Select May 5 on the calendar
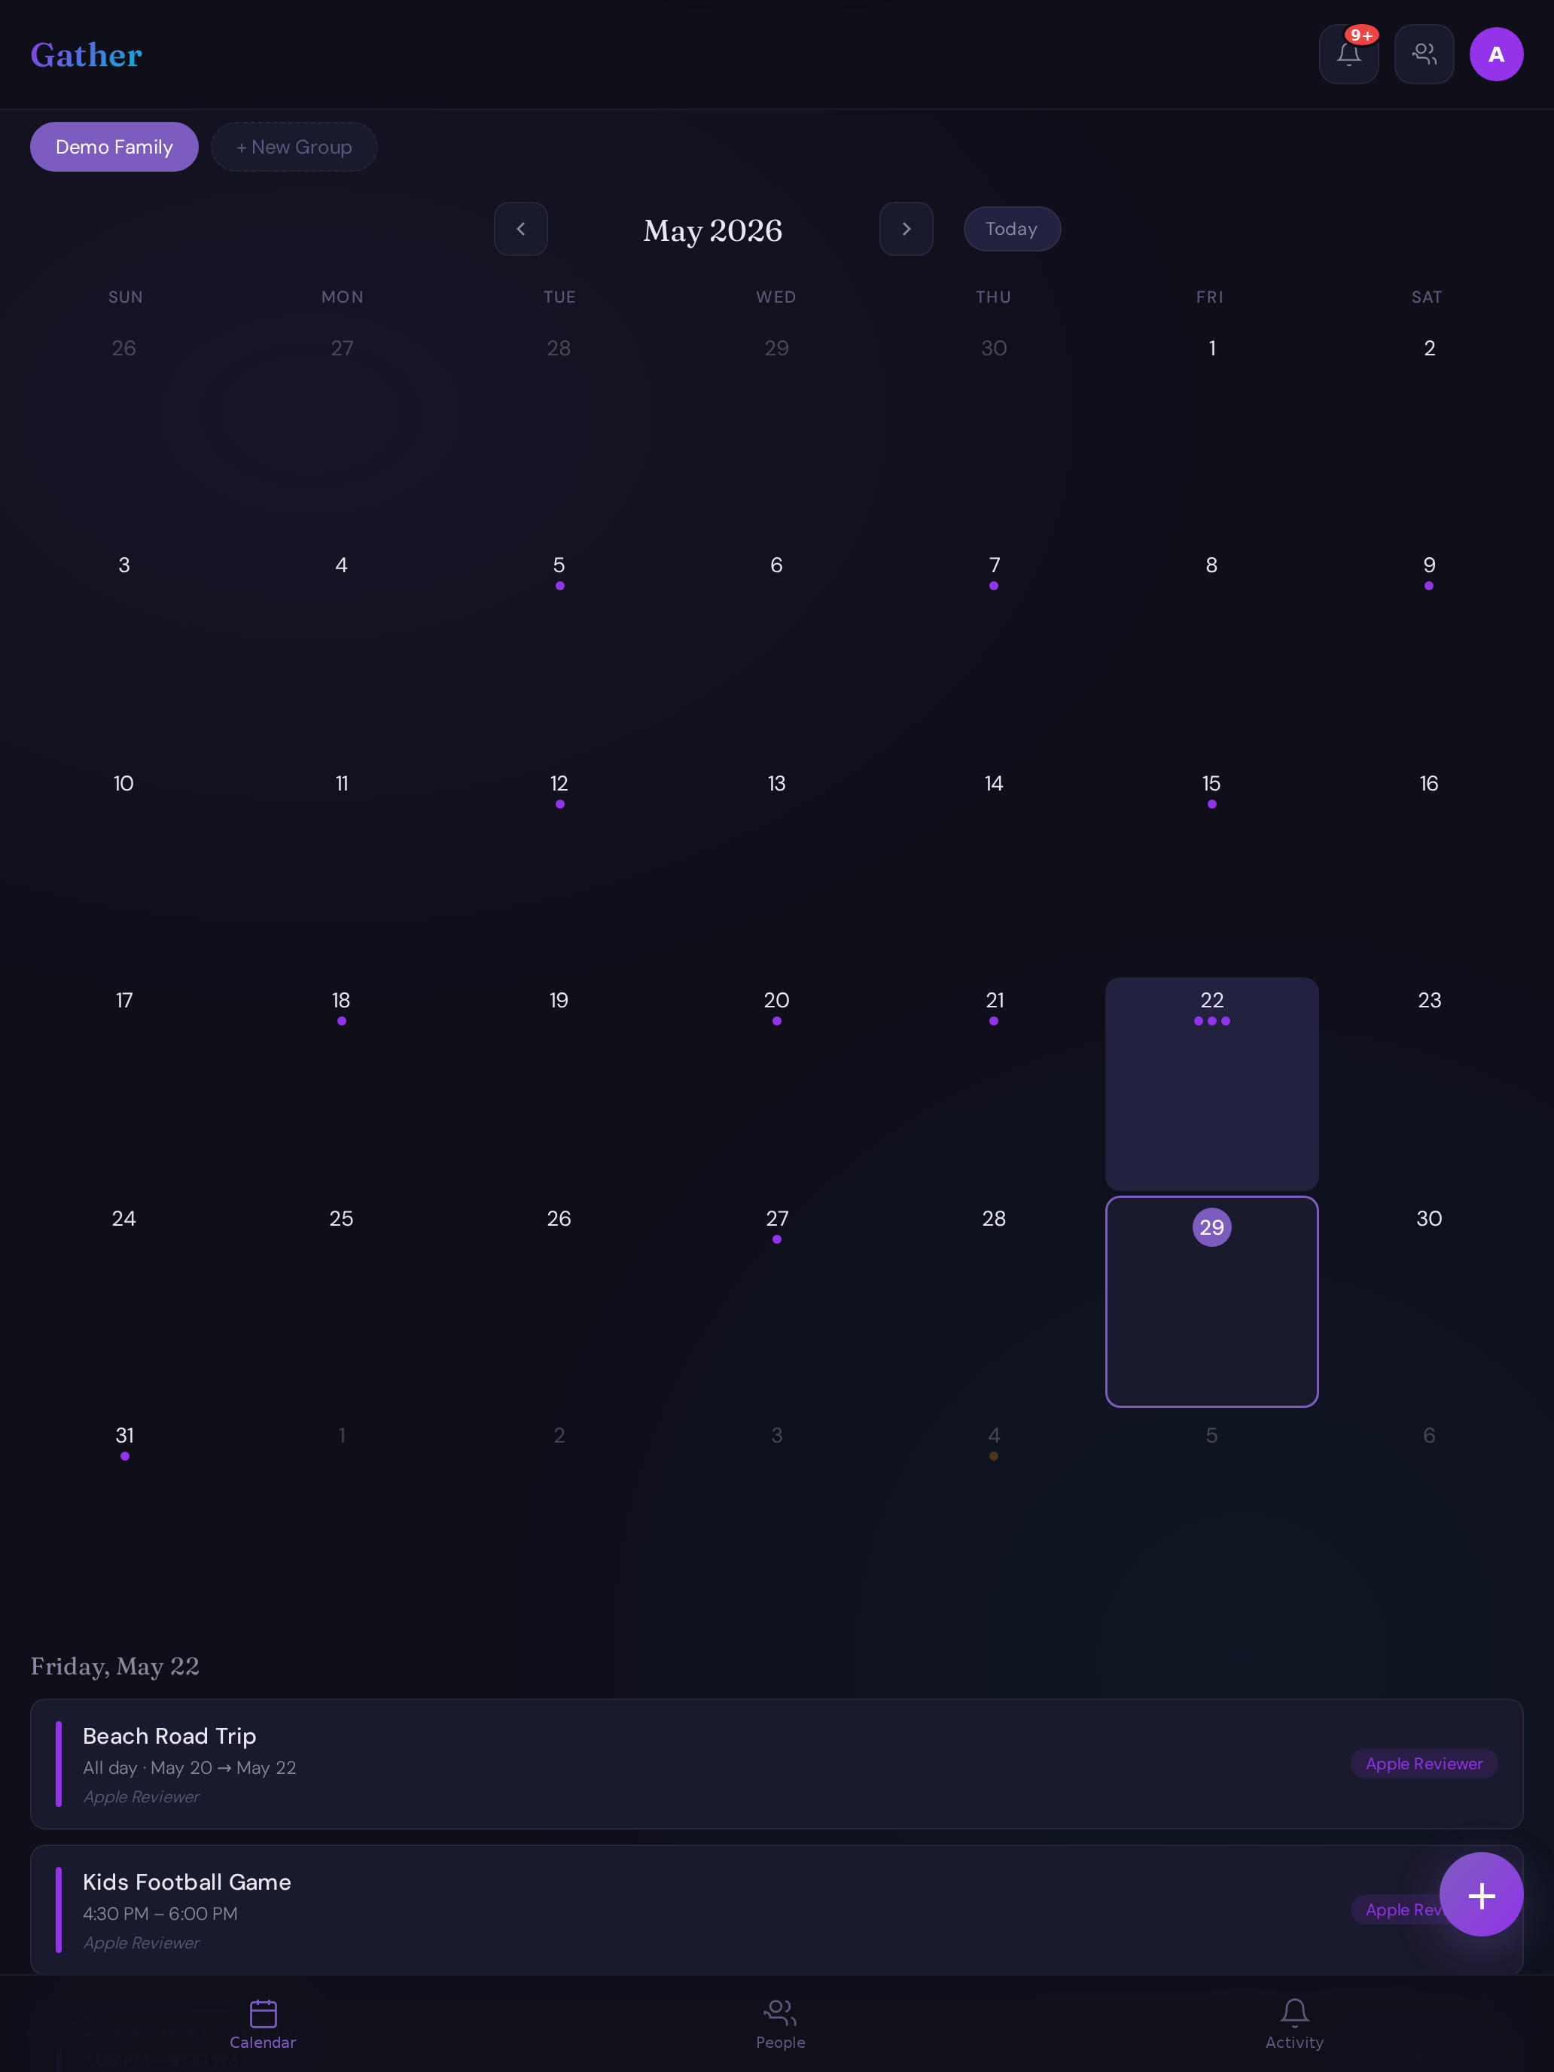 point(559,649)
